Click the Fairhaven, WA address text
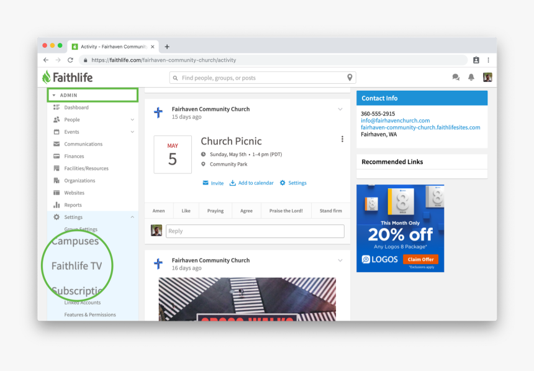The width and height of the screenshot is (534, 371). (x=379, y=134)
